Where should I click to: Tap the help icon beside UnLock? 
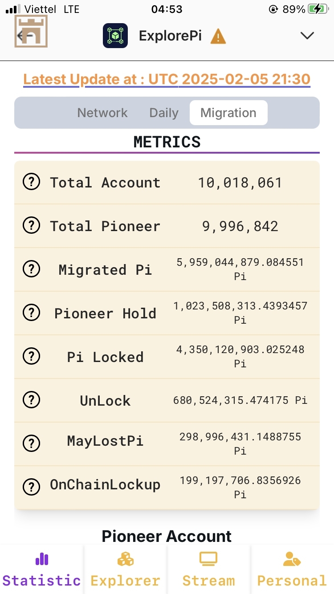point(31,400)
